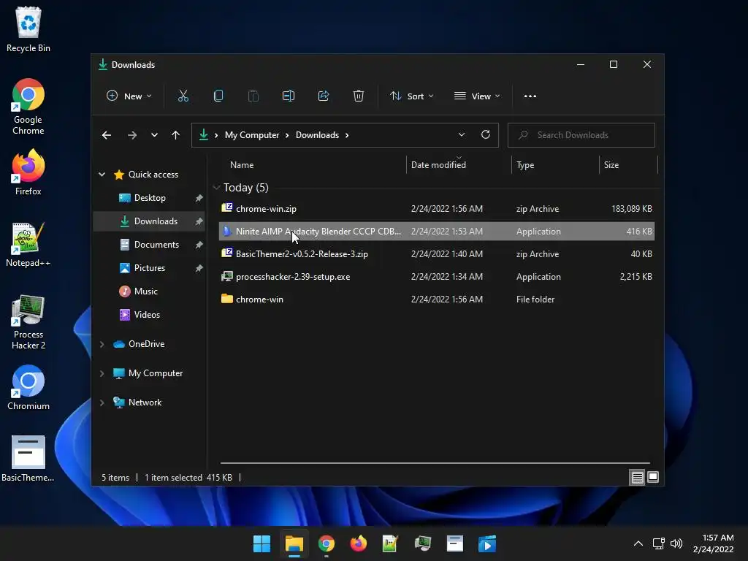Select BasicThemer2-v0.5.2-Release-3.zip file

(437, 254)
